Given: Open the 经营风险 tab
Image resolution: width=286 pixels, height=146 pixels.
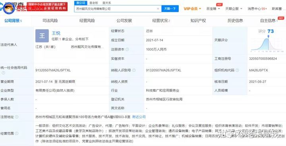Looking at the screenshot, I should [x=87, y=21].
